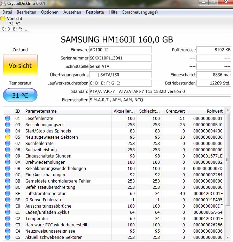Viewport: 233px width, 242px height.
Task: Click the CrystalDiskInfo title bar app icon
Action: tap(3, 3)
